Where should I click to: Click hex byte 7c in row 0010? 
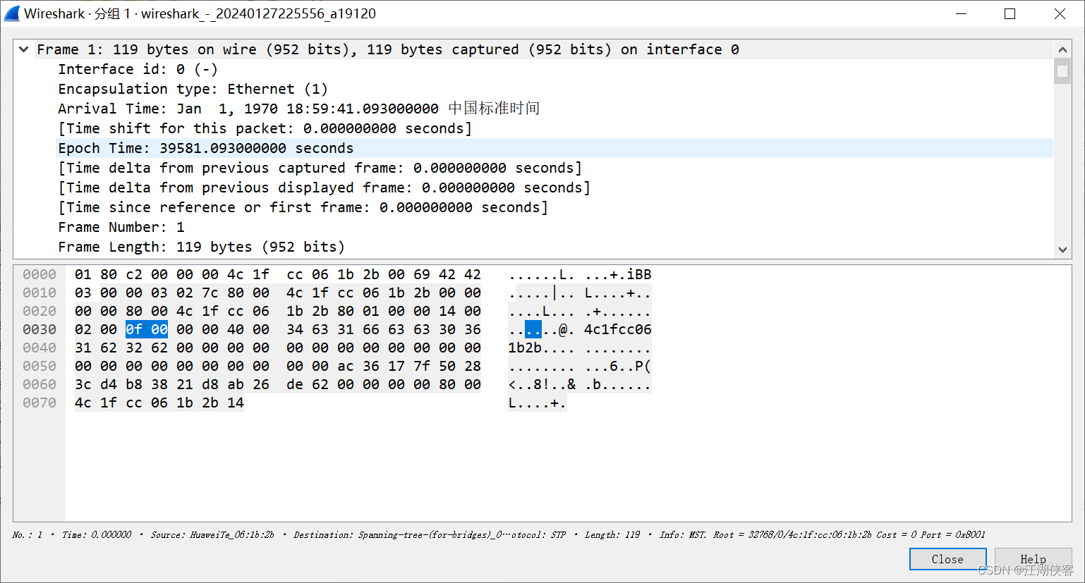click(210, 293)
